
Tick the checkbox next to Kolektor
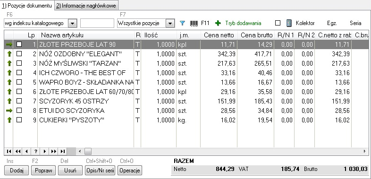pyautogui.click(x=278, y=23)
